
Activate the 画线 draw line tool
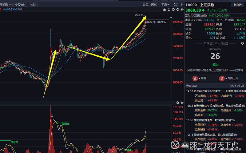coord(154,5)
